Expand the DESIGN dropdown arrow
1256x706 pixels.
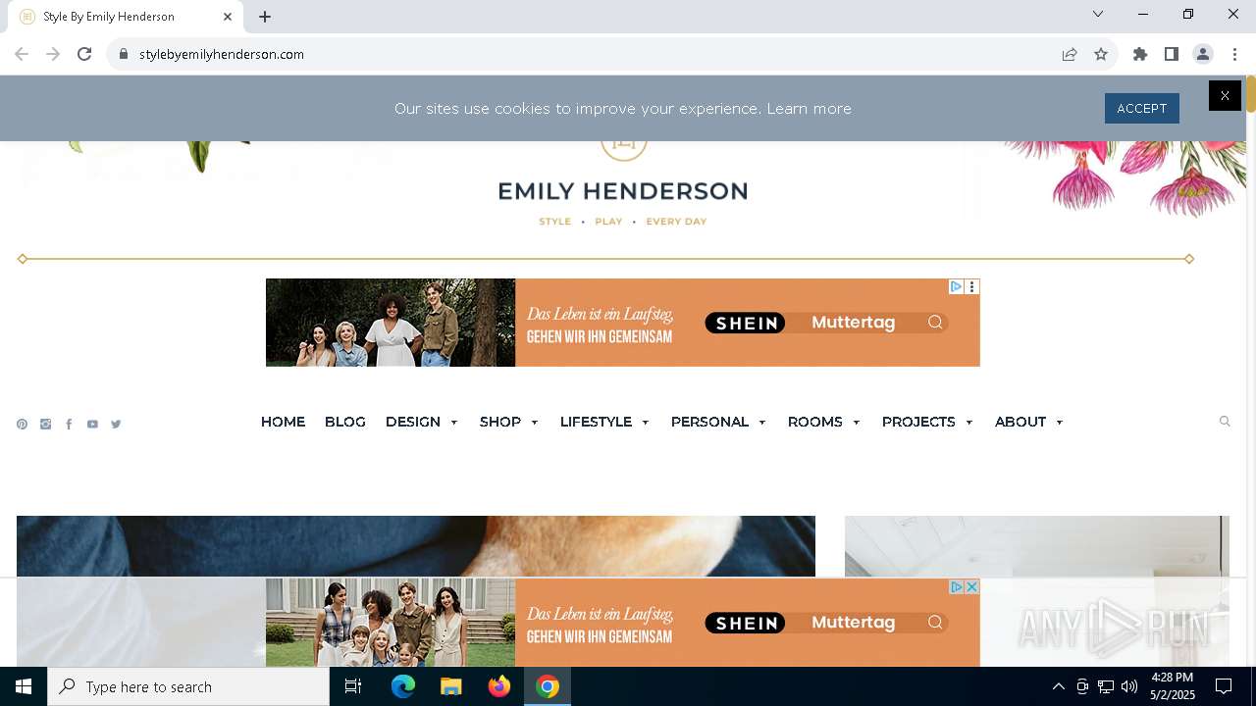click(x=453, y=423)
